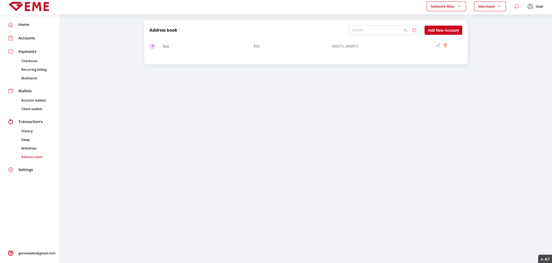
Task: Navigate to Recurring billing
Action: pyautogui.click(x=34, y=70)
